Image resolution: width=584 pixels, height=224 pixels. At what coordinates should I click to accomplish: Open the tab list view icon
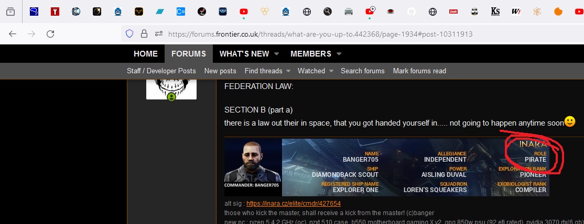tap(10, 12)
